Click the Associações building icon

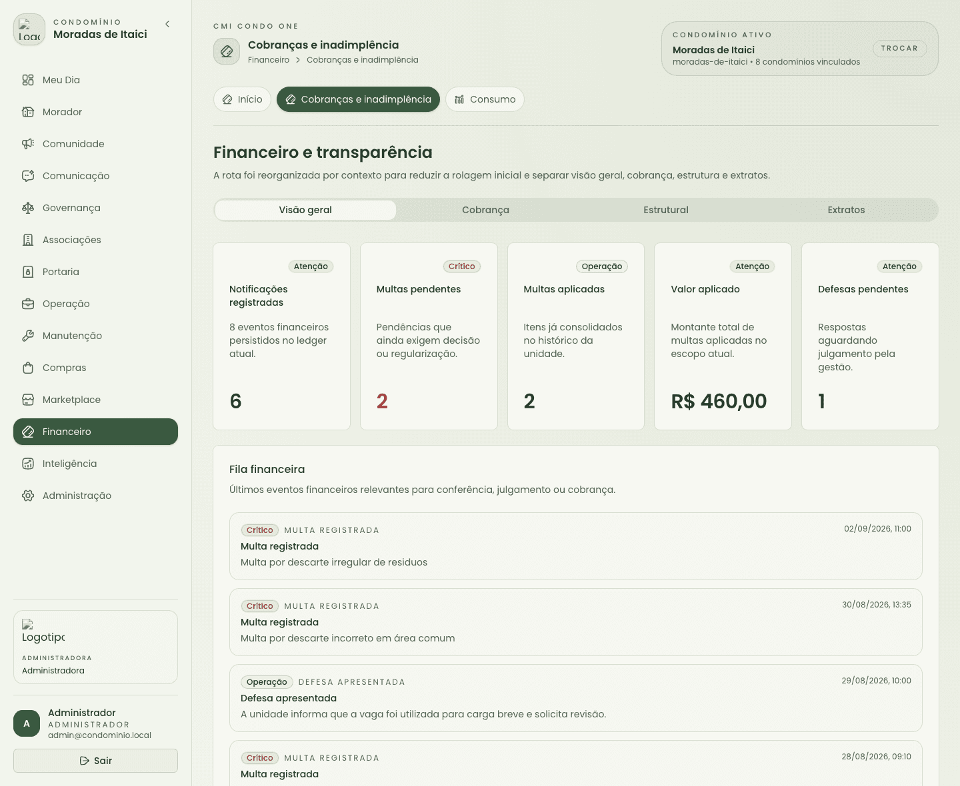pos(28,240)
